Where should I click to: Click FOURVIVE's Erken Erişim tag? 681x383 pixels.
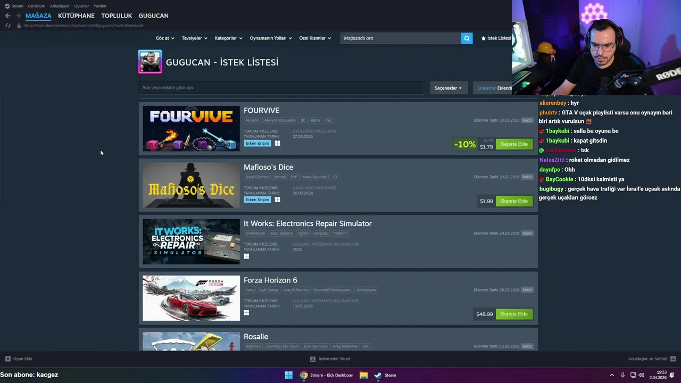(257, 143)
